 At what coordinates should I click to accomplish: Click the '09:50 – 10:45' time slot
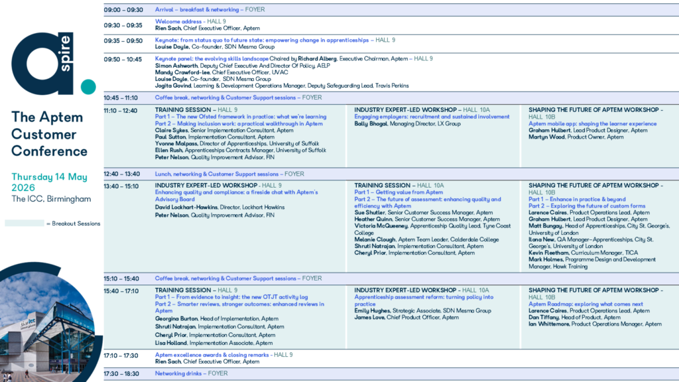[x=123, y=59]
